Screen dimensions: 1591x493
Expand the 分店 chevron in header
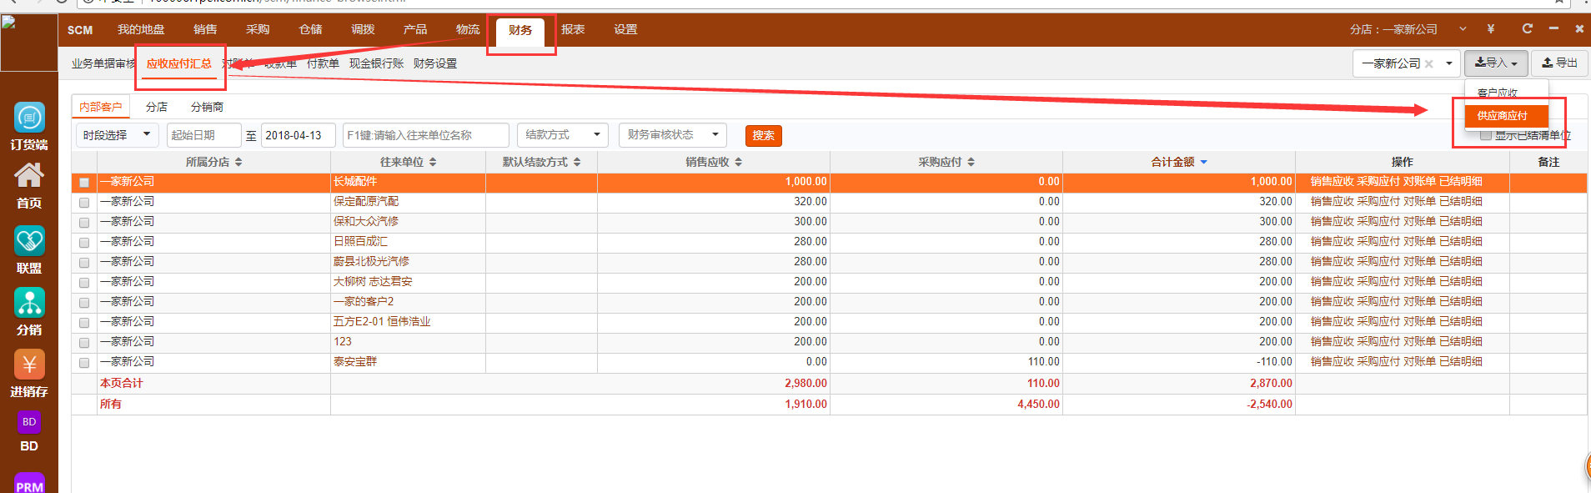1463,29
